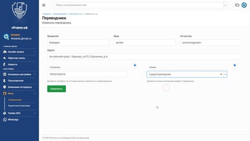Select the Оценочные компании submenu item
Screen dimensions: 250x141
click(x=19, y=106)
